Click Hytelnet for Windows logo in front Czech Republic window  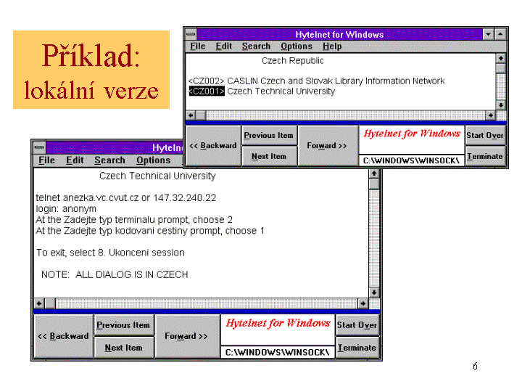[412, 134]
